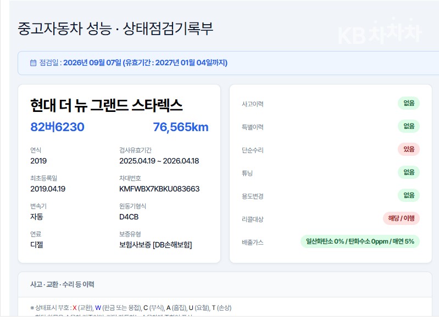439x327 pixels.
Task: Click the 튜닝 row label
Action: coord(247,173)
